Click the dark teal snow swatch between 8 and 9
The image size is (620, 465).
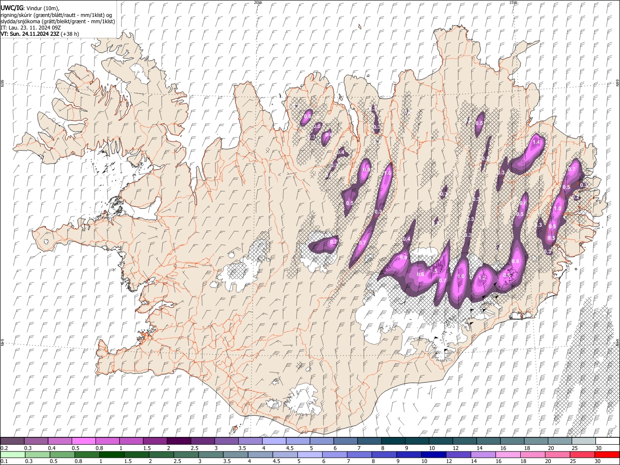(x=393, y=441)
